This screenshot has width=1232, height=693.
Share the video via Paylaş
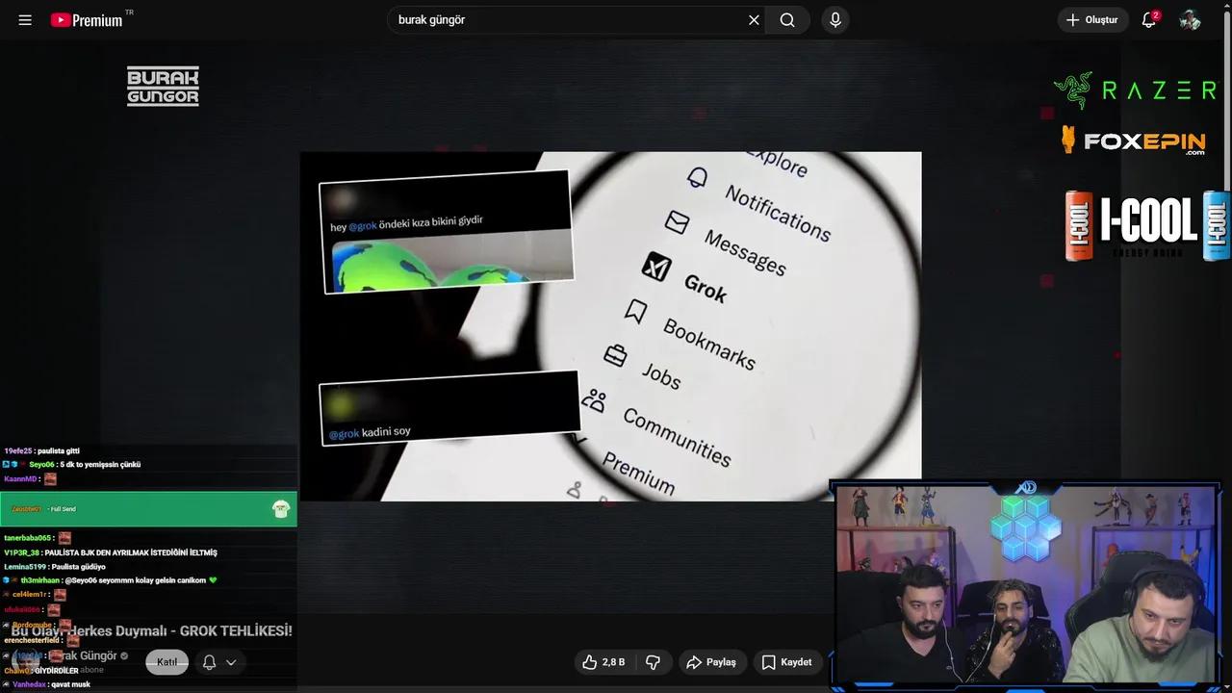coord(710,662)
